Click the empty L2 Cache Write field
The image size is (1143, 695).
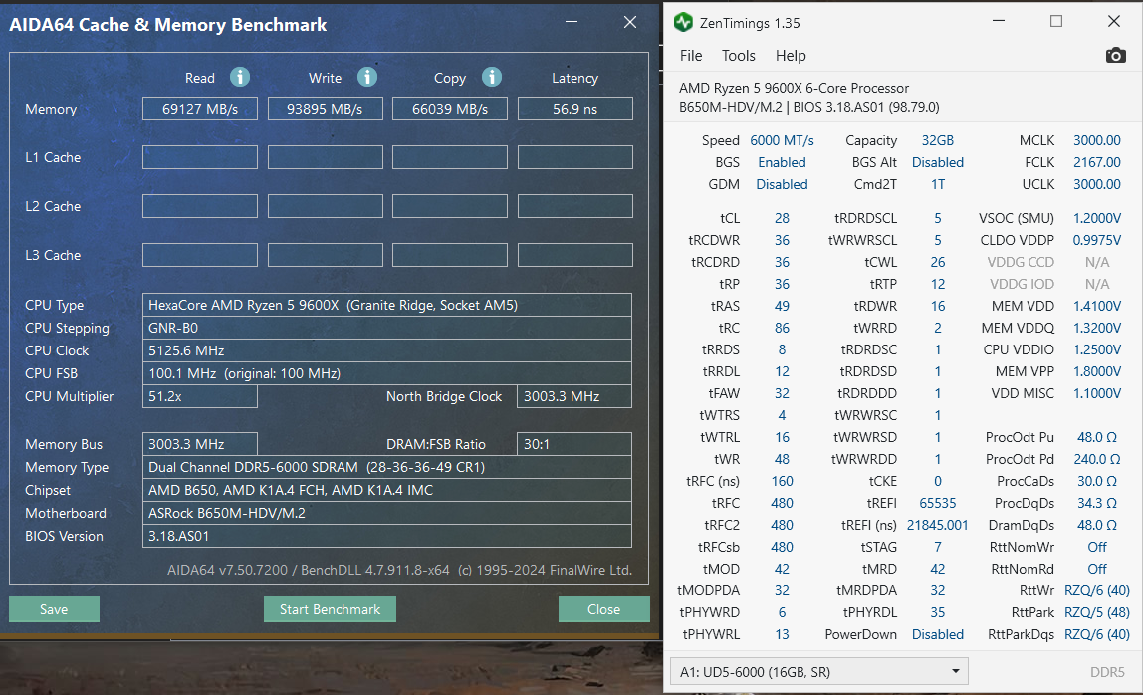(x=326, y=206)
